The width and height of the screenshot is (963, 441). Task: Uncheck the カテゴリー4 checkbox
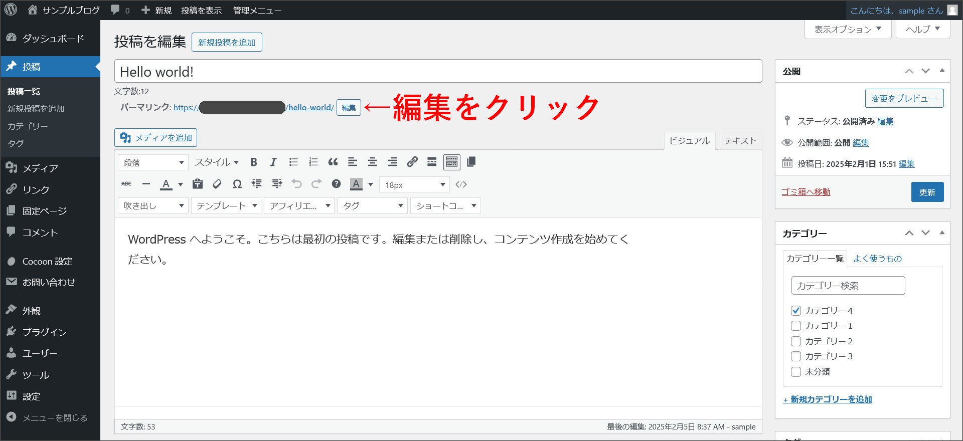(x=796, y=311)
